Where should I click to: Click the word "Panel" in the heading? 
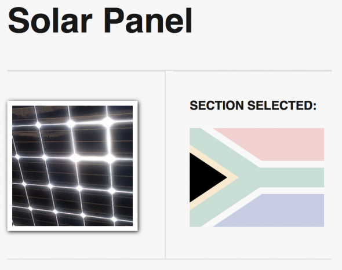point(148,21)
